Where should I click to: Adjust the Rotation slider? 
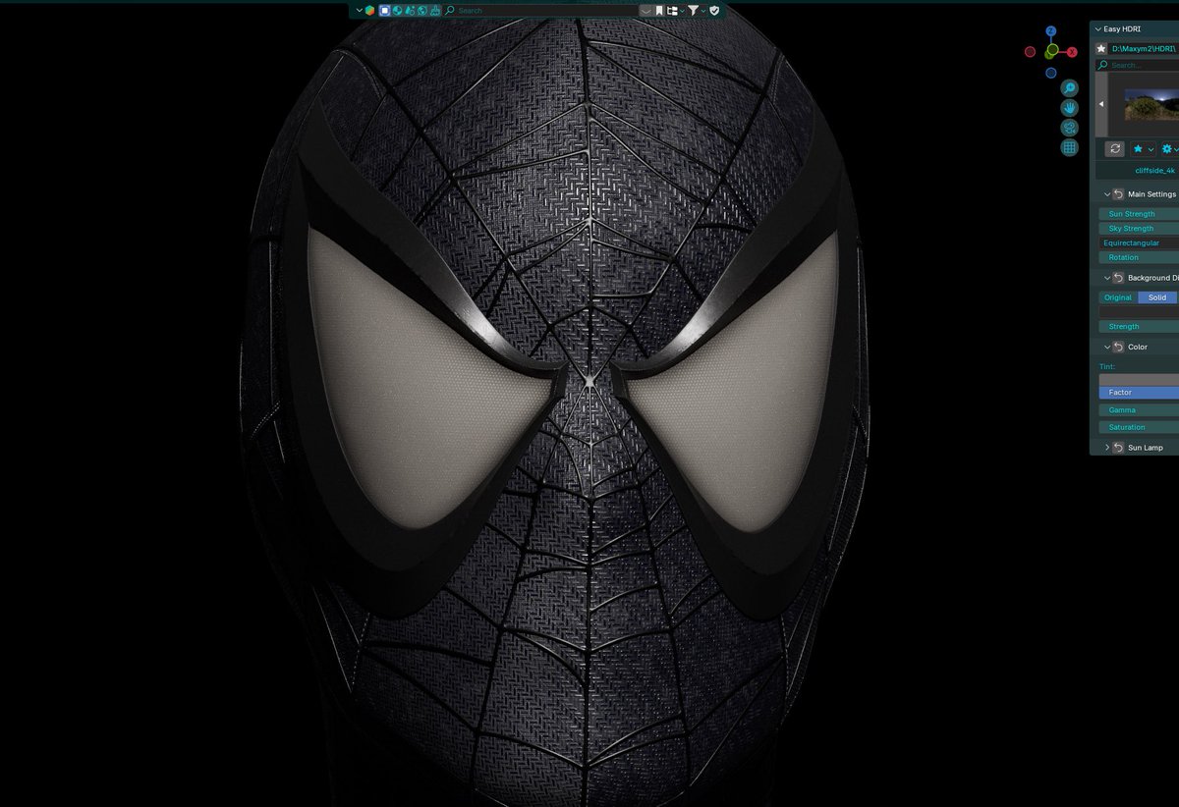click(x=1139, y=257)
